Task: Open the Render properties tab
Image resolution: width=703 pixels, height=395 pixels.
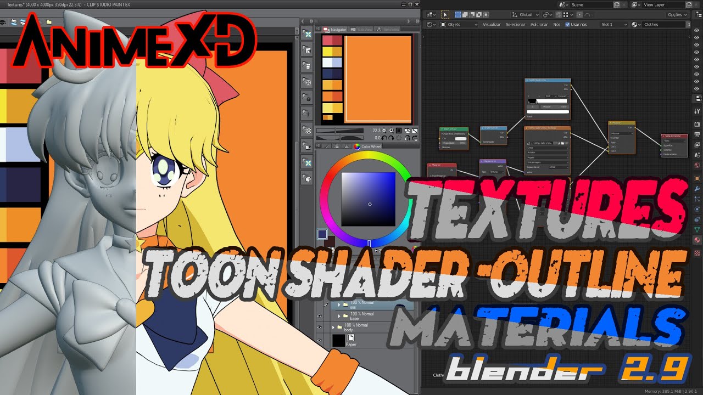Action: click(696, 124)
